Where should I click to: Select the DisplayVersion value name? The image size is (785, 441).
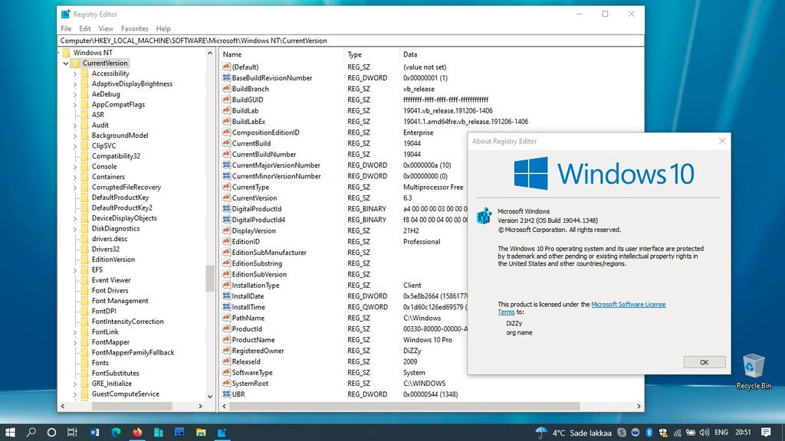(254, 231)
